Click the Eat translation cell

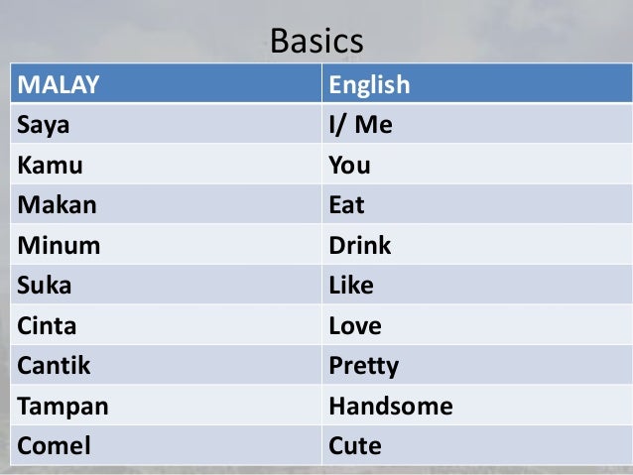tap(477, 204)
